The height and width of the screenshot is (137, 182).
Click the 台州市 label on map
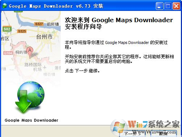pyautogui.click(x=44, y=37)
